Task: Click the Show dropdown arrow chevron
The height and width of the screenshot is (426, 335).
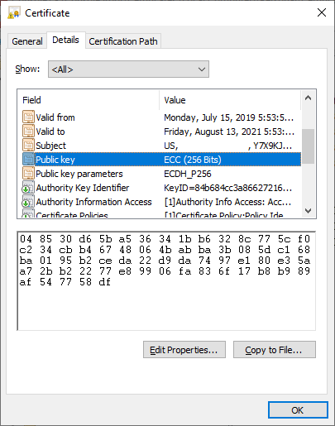Action: (x=202, y=69)
